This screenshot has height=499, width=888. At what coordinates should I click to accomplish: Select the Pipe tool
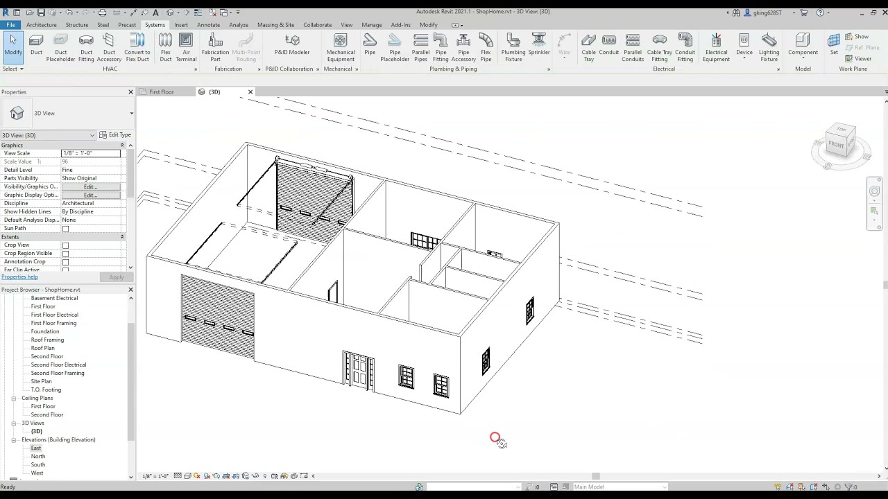coord(370,44)
